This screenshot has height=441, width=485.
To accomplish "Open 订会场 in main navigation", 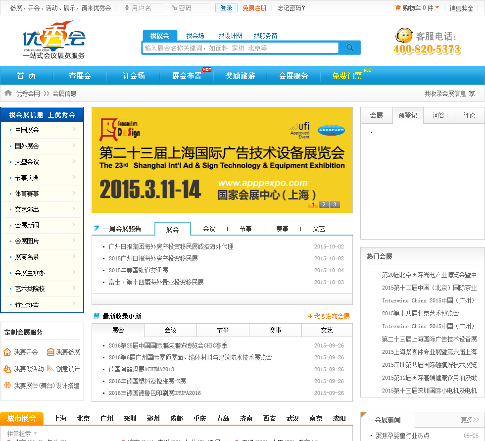I will [x=134, y=76].
